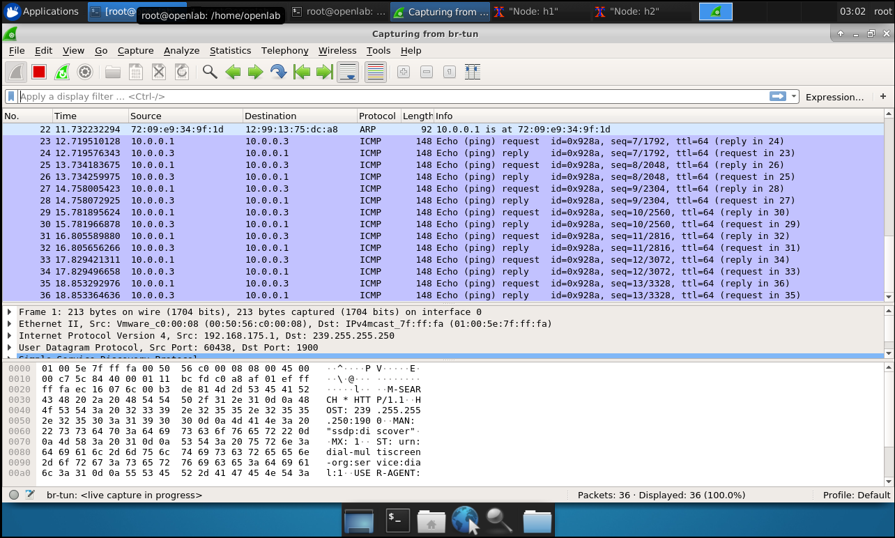Select packet 23 ICMP echo request
The image size is (895, 538).
pos(443,141)
